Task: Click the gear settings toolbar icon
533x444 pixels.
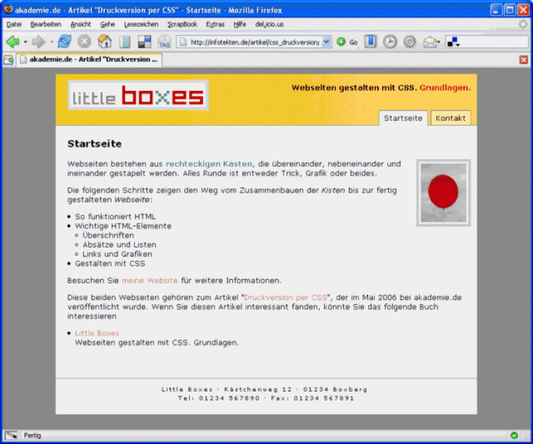Action: pyautogui.click(x=410, y=42)
